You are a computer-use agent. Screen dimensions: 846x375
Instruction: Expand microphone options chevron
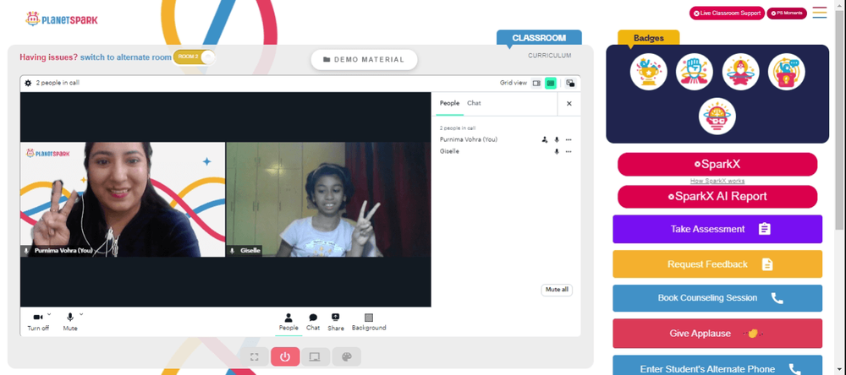point(81,314)
